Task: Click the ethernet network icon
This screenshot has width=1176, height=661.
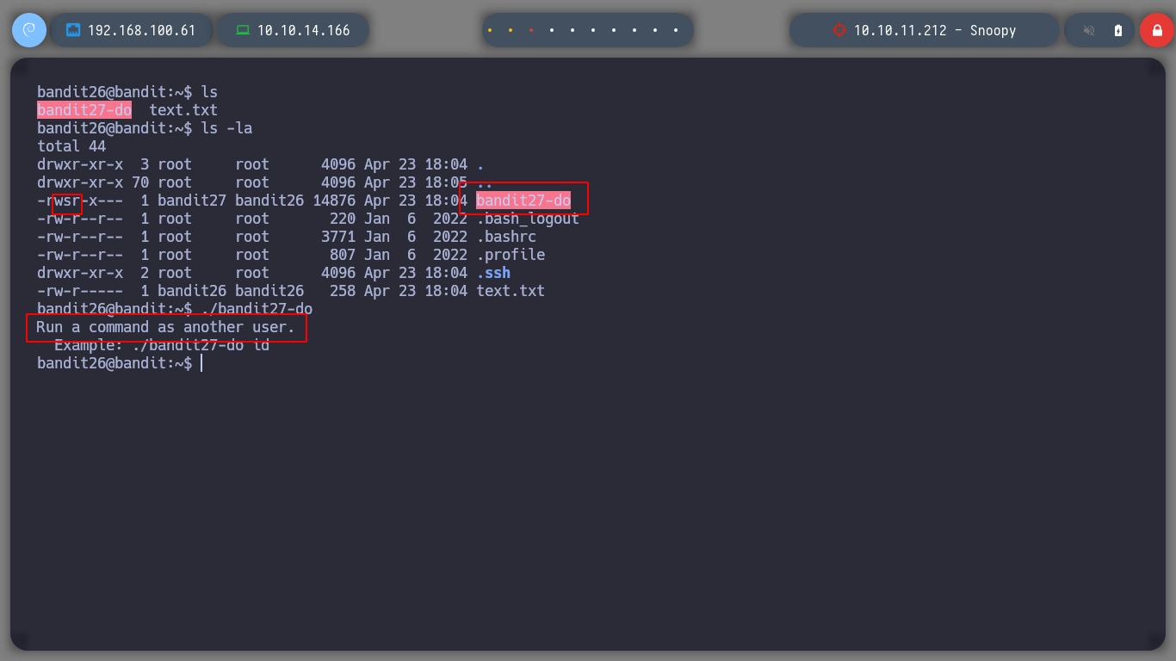Action: pos(73,30)
